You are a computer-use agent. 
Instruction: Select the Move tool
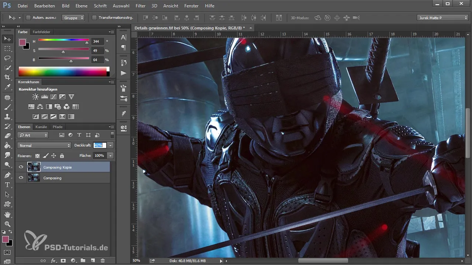click(x=7, y=39)
